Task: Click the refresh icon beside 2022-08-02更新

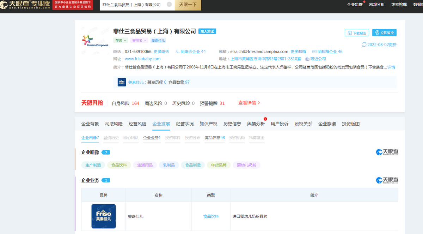Action: (x=364, y=45)
